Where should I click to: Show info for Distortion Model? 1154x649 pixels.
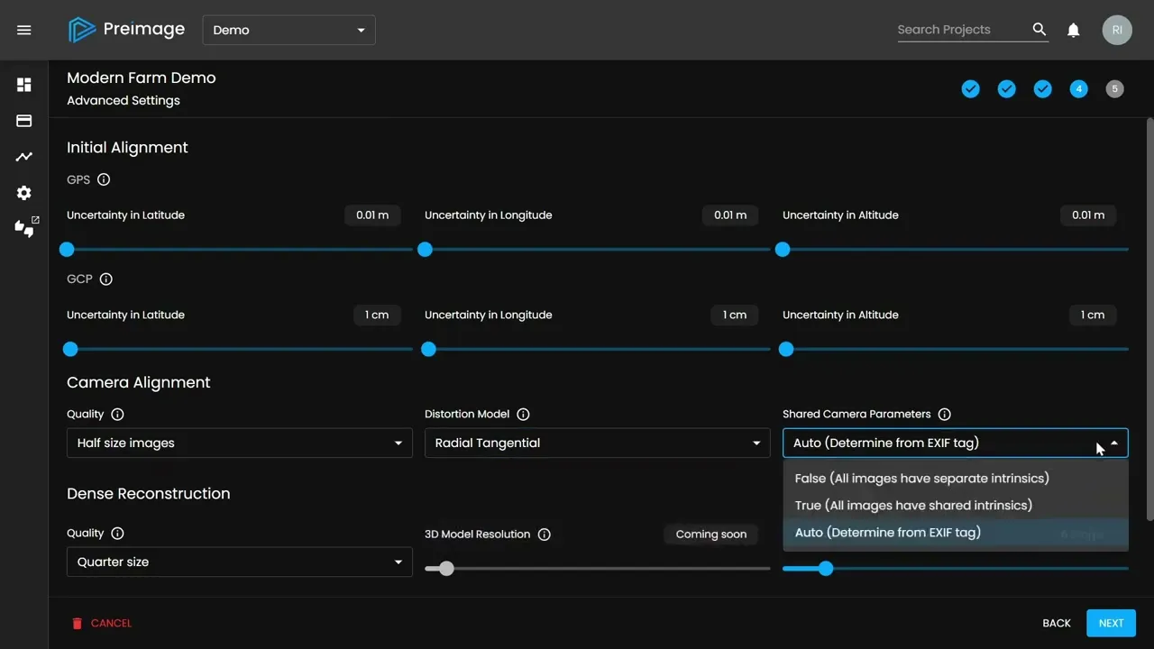[523, 415]
